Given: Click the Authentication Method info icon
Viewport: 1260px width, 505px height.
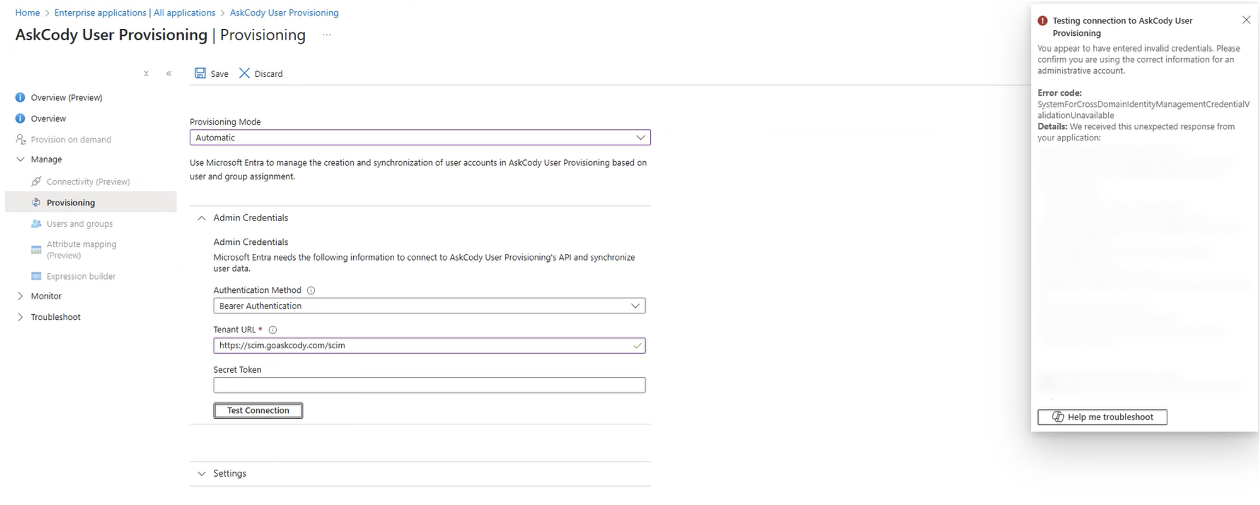Looking at the screenshot, I should click(311, 290).
